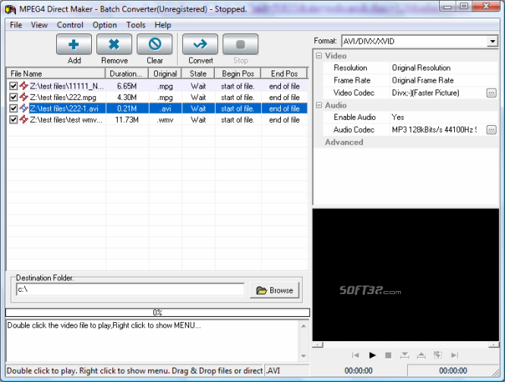Stop playback in the preview player
This screenshot has height=382, width=505.
388,355
